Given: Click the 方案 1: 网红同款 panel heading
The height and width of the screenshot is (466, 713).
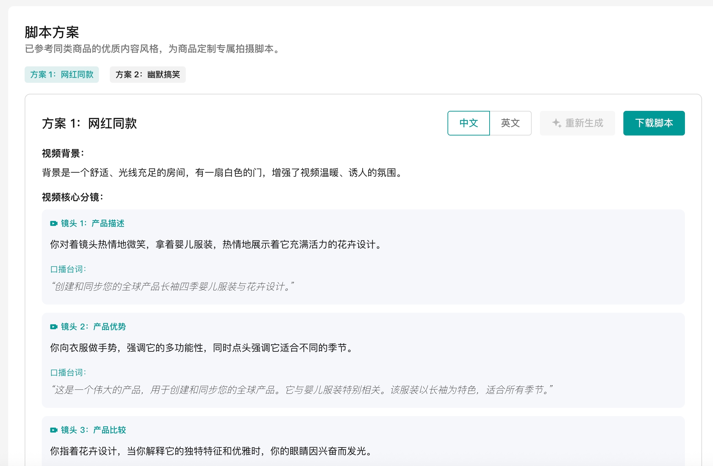Looking at the screenshot, I should (89, 124).
